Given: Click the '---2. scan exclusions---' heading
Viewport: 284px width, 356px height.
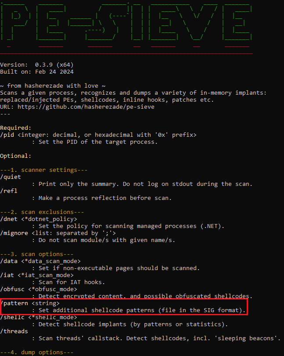Looking at the screenshot, I should pyautogui.click(x=42, y=212).
